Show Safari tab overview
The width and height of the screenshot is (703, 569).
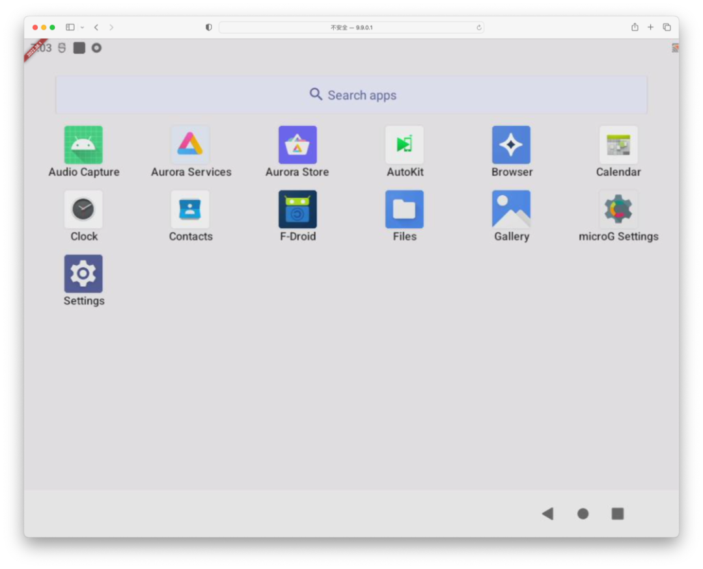(667, 27)
